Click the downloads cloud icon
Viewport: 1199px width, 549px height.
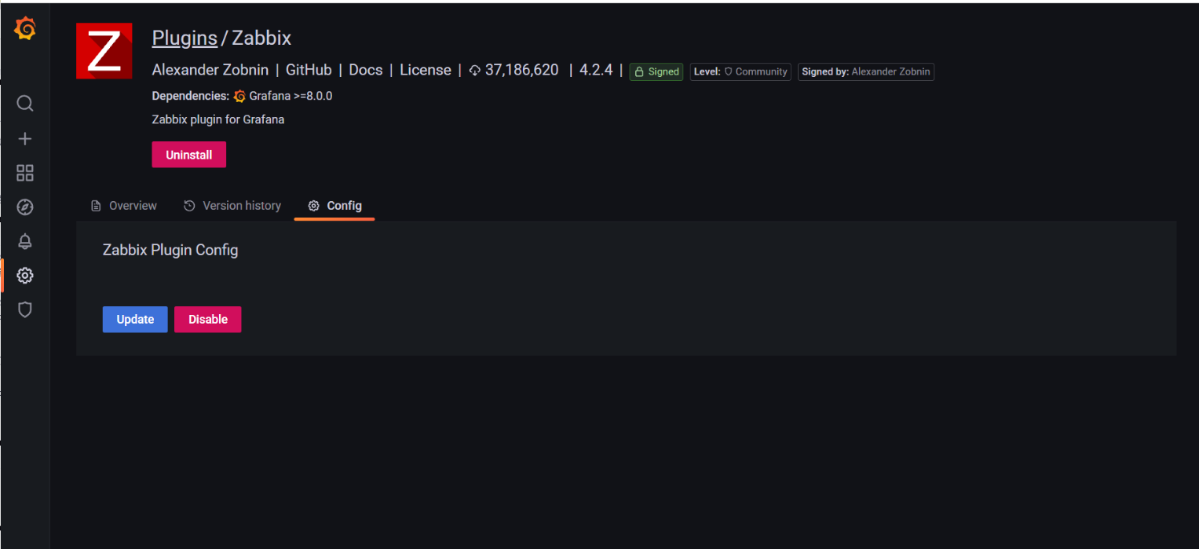pos(474,71)
